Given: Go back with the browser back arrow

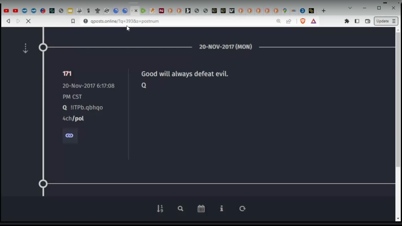Looking at the screenshot, I should tap(8, 21).
